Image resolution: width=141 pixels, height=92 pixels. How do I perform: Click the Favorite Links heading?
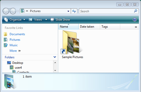[x=14, y=28]
